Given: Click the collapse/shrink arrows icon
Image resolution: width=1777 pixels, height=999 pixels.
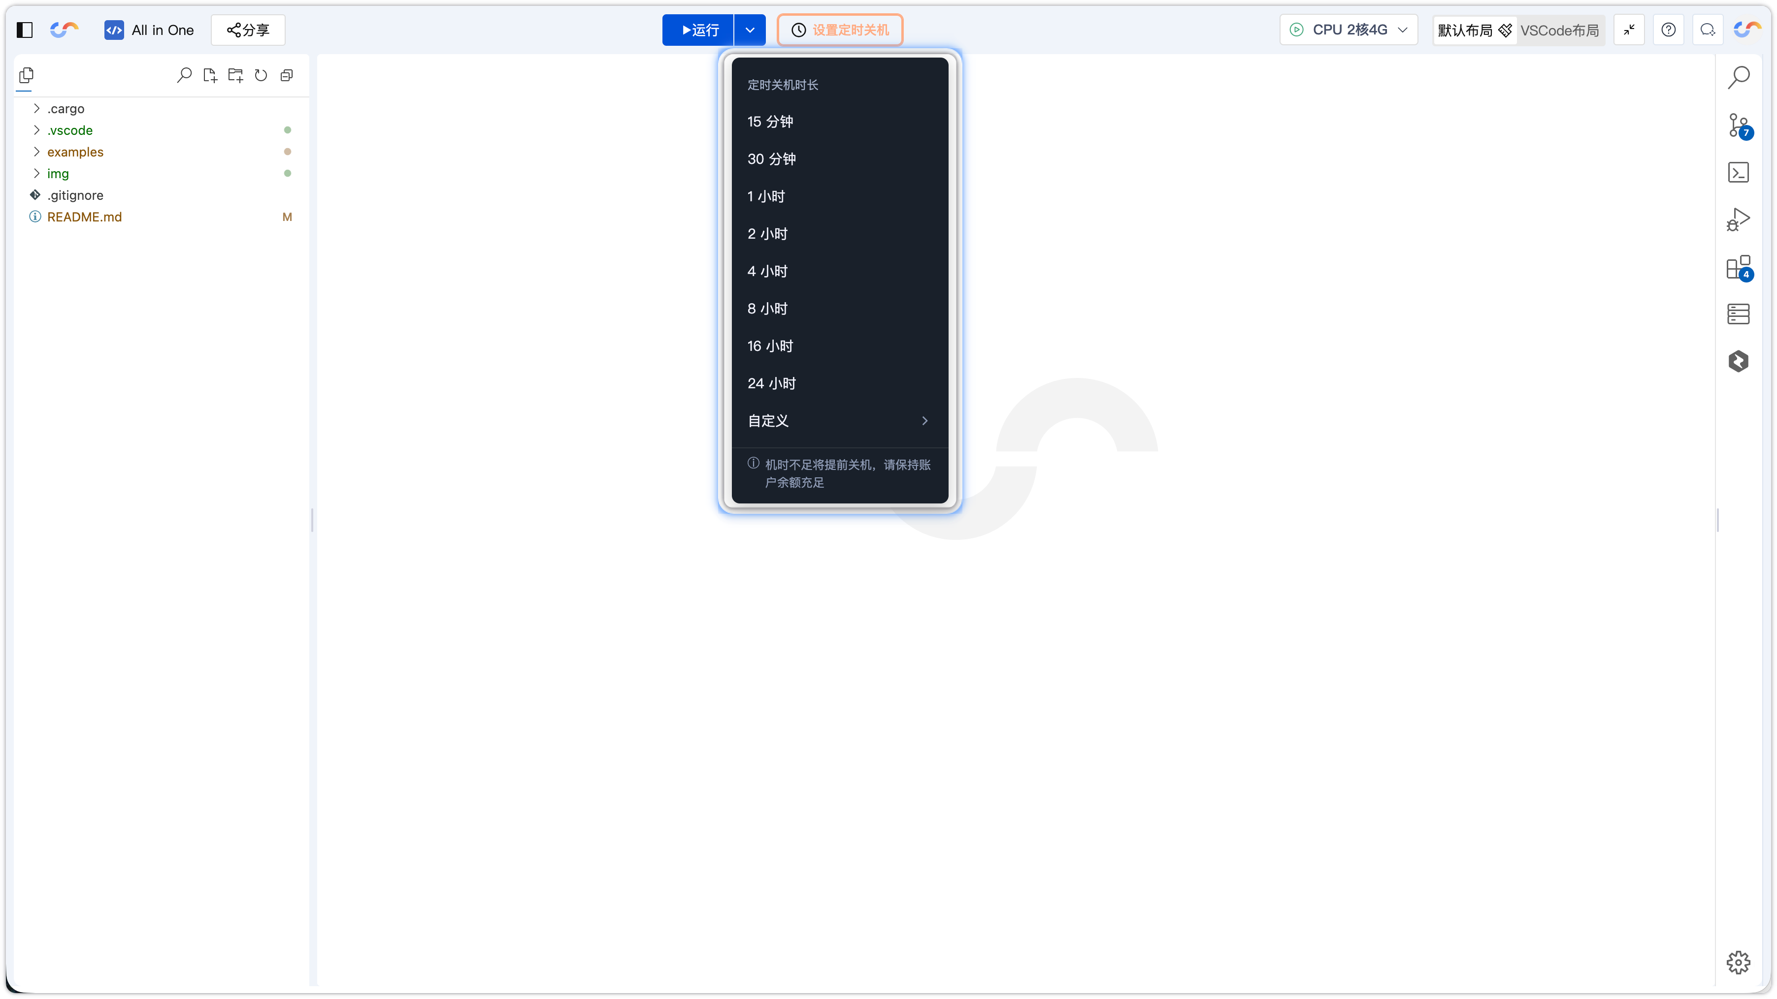Looking at the screenshot, I should click(x=1629, y=30).
